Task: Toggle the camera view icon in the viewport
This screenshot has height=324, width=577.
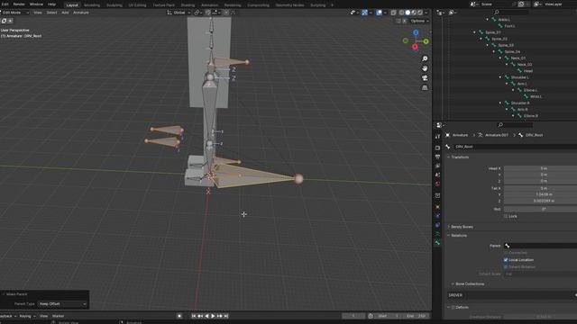Action: coord(425,78)
